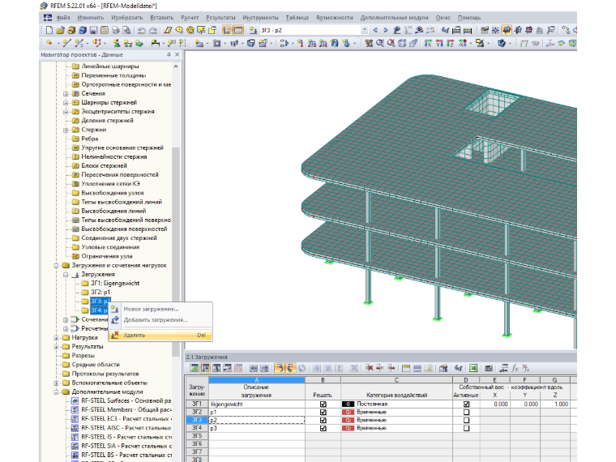Expand the Результаты tree node

tap(56, 347)
